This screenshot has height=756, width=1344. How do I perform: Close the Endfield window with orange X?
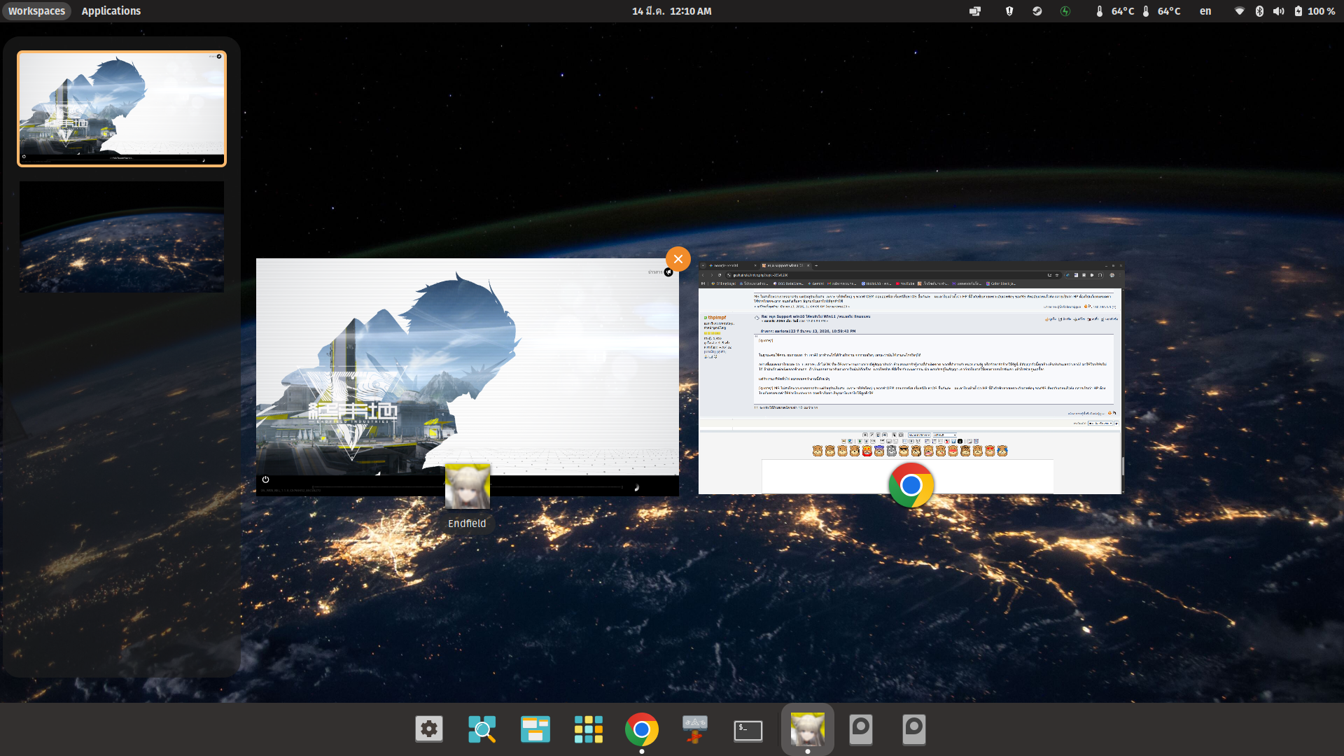[x=678, y=259]
